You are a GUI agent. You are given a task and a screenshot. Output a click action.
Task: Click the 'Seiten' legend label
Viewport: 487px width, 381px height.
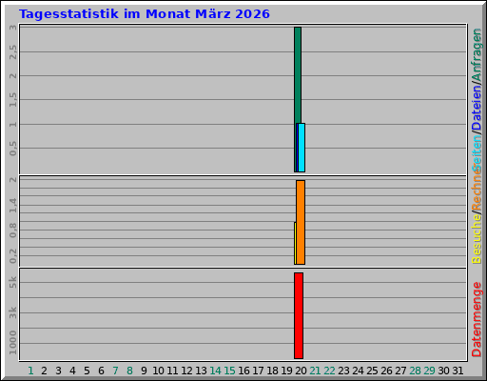click(477, 153)
